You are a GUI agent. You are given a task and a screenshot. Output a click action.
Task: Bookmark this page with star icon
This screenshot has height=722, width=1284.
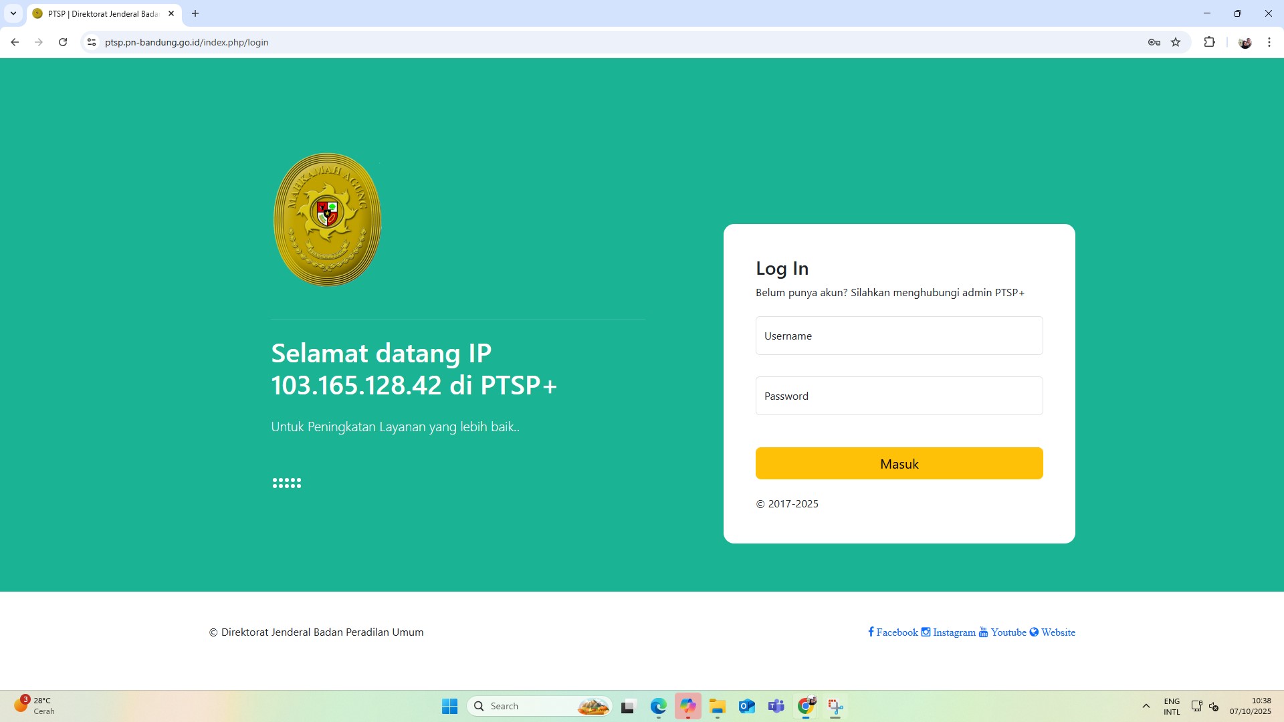1176,42
